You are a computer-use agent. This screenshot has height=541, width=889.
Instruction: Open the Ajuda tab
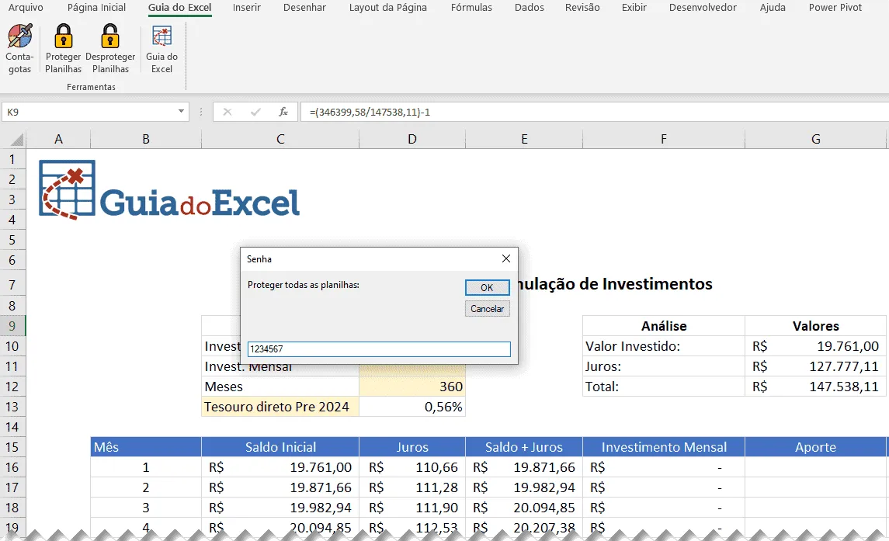tap(773, 7)
